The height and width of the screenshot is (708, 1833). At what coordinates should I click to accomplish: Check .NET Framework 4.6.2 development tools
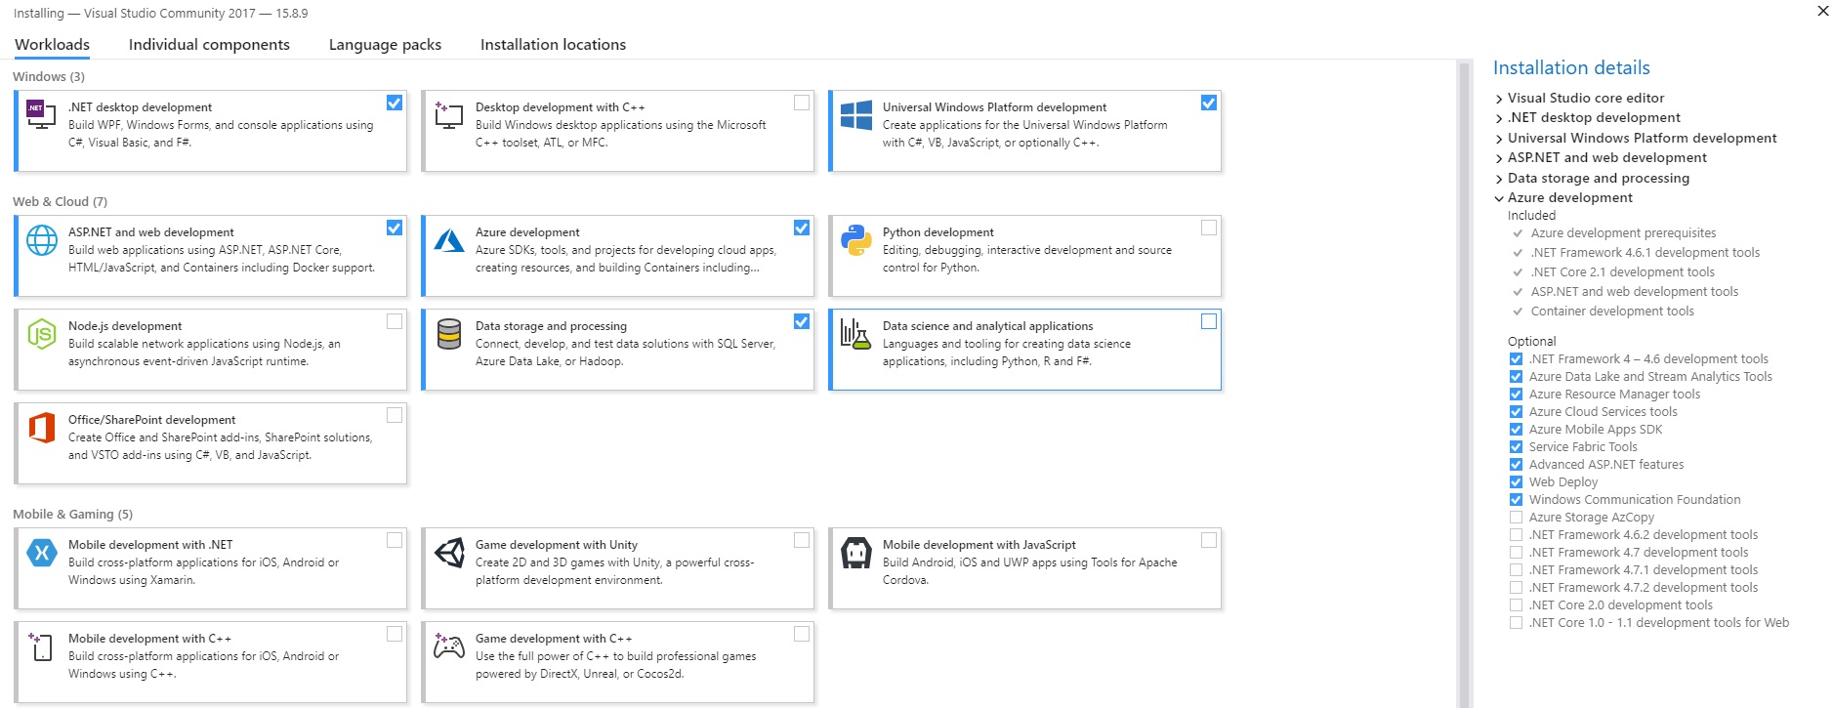[1516, 535]
